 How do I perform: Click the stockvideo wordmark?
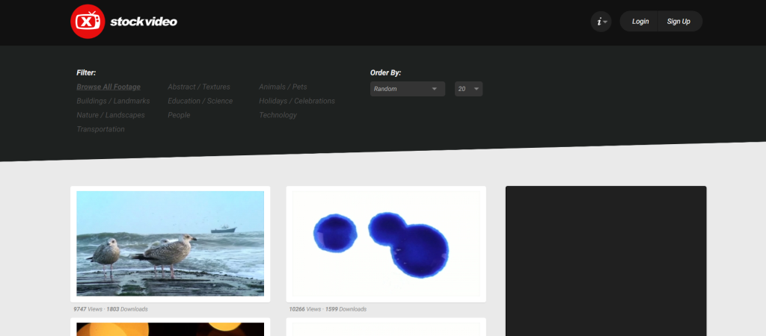tap(144, 22)
